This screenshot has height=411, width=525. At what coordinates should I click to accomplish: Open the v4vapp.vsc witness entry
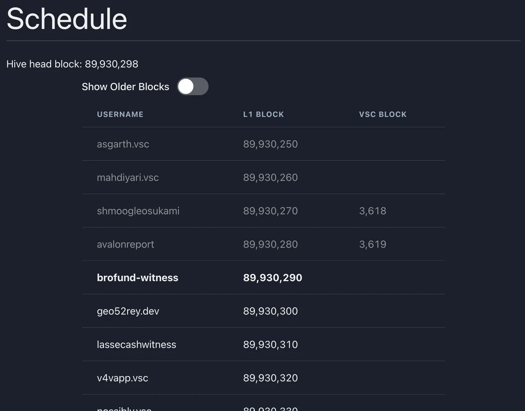123,378
